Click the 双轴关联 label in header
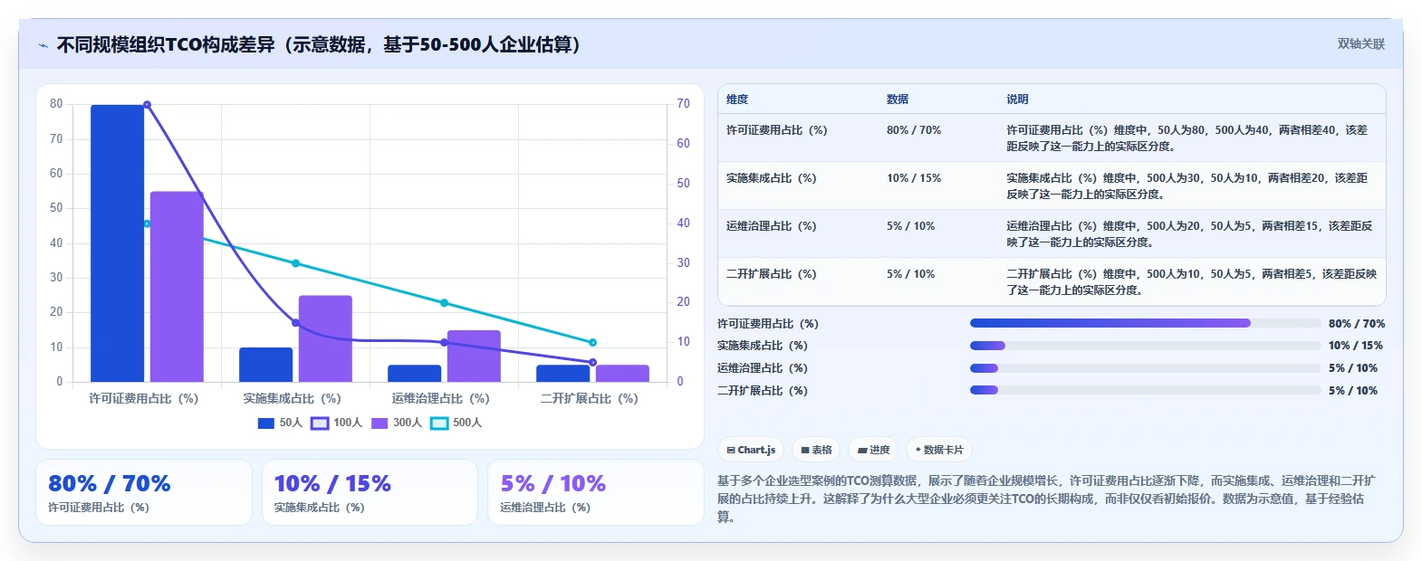This screenshot has width=1422, height=561. 1360,44
